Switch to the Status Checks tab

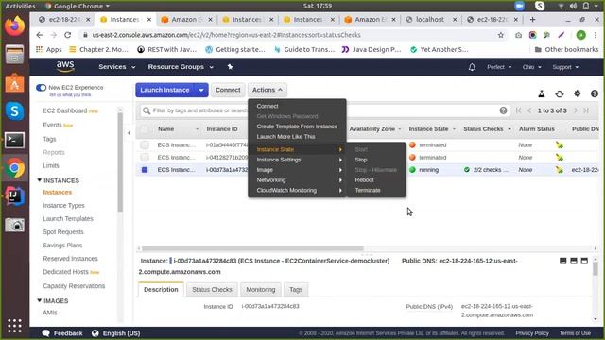click(212, 290)
